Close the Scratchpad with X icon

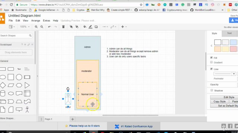pos(32,44)
